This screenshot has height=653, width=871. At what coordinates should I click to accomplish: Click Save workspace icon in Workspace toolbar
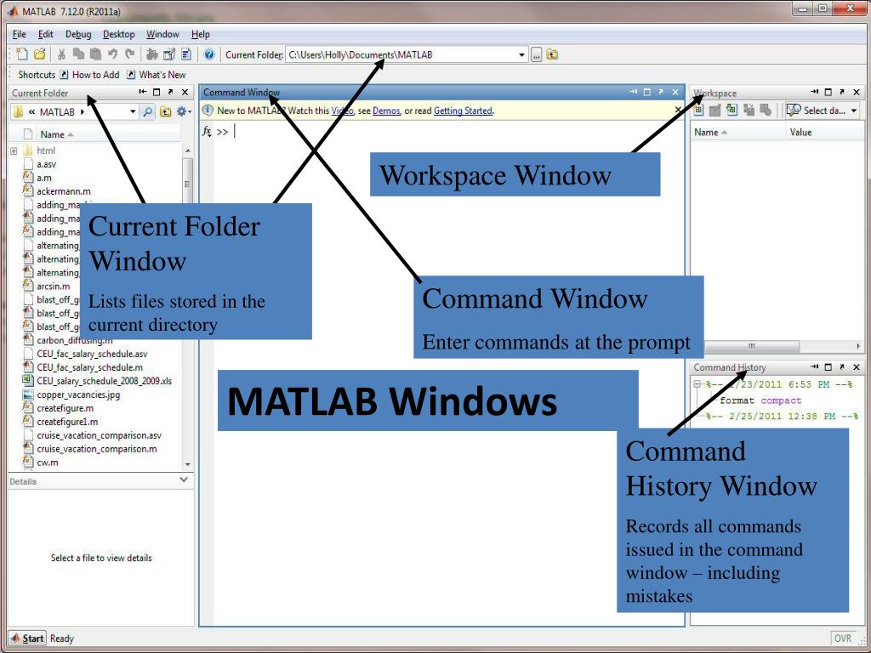[749, 110]
